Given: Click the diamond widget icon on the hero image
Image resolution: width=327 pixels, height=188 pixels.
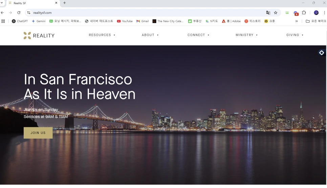Looking at the screenshot, I should tap(322, 53).
